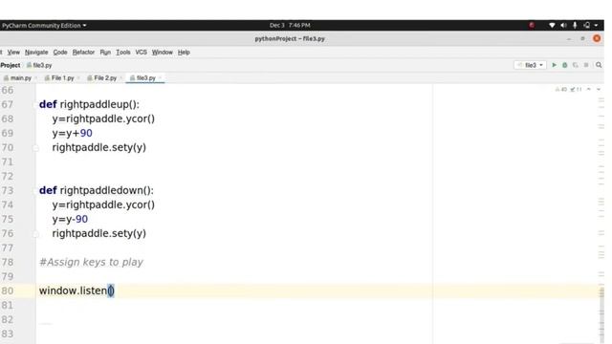The image size is (612, 344).
Task: Click the Stop icon in the run toolbar
Action: point(586,65)
